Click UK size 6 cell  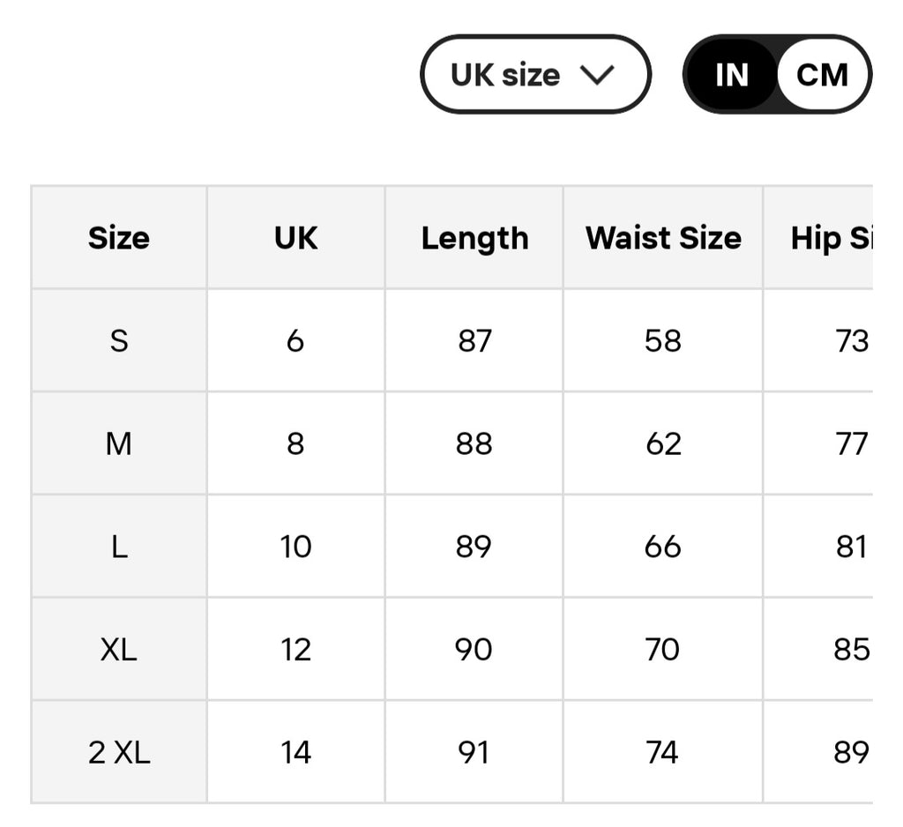(x=296, y=340)
